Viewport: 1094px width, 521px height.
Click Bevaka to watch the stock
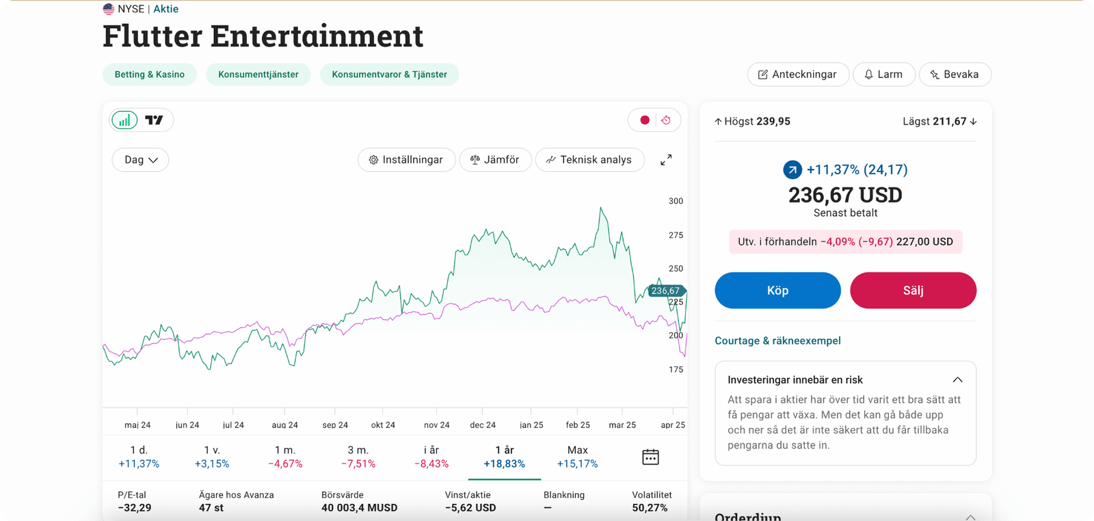(x=955, y=75)
